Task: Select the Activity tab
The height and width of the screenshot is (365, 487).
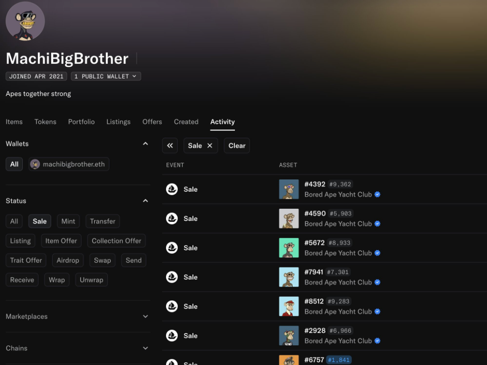Action: point(222,121)
